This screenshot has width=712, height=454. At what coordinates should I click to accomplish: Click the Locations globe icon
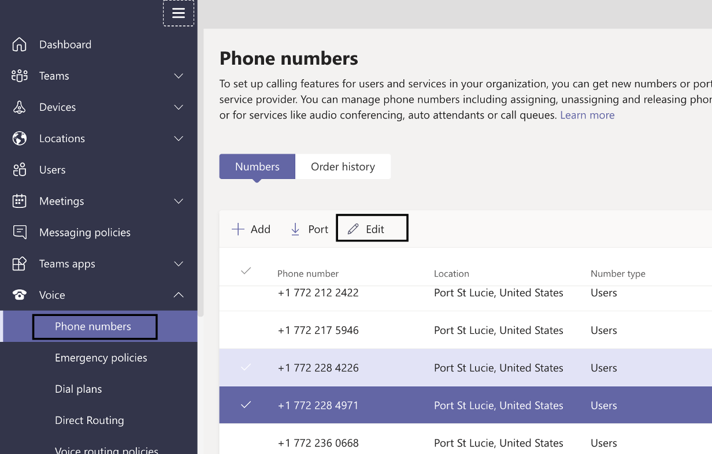click(19, 138)
